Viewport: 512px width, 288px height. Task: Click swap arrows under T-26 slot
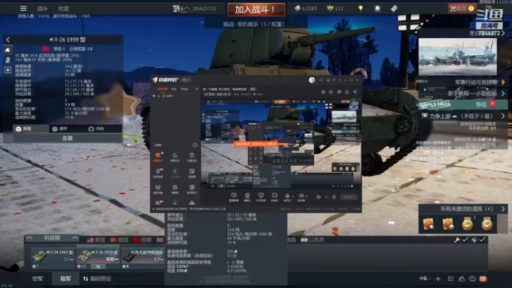click(98, 266)
